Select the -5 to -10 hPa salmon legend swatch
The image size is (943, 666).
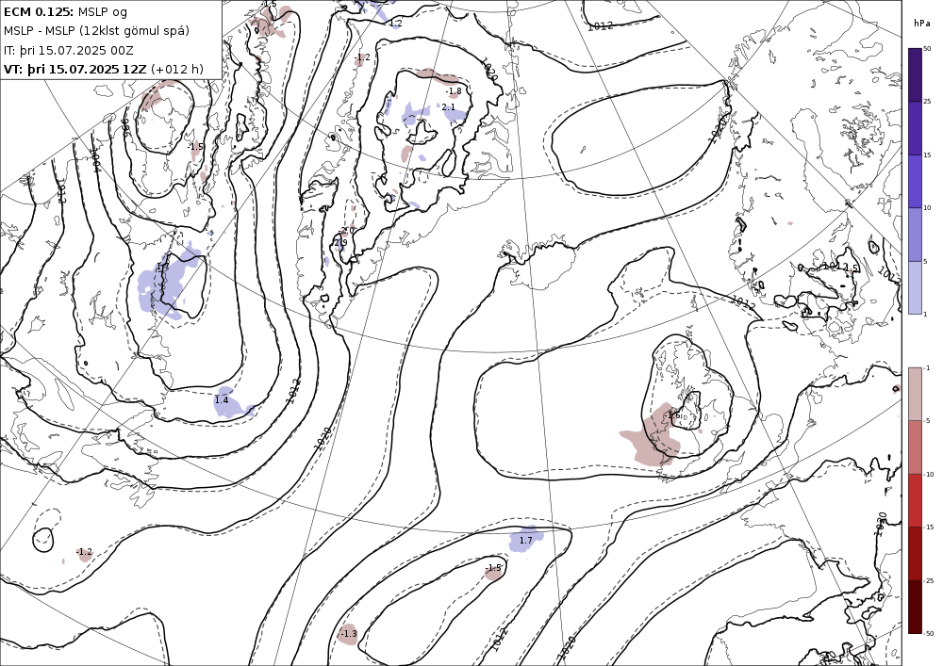[915, 447]
